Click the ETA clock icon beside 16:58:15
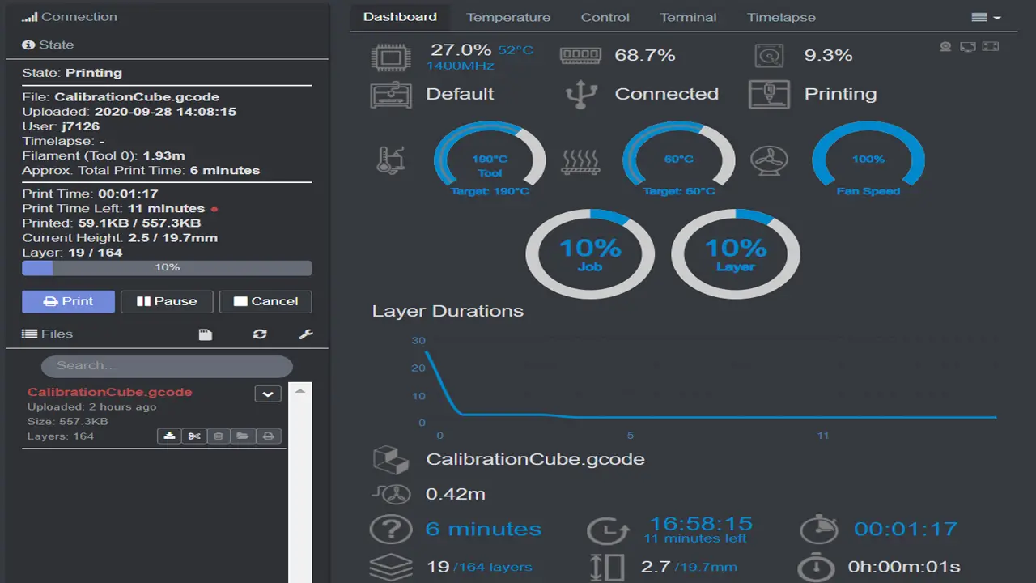This screenshot has width=1036, height=583. coord(609,530)
